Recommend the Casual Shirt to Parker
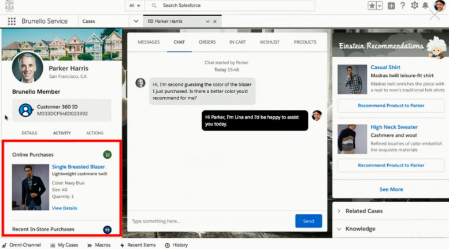The image size is (449, 249). tap(391, 106)
